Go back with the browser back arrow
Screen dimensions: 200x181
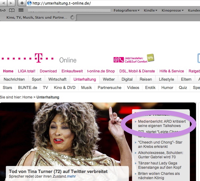click(4, 3)
